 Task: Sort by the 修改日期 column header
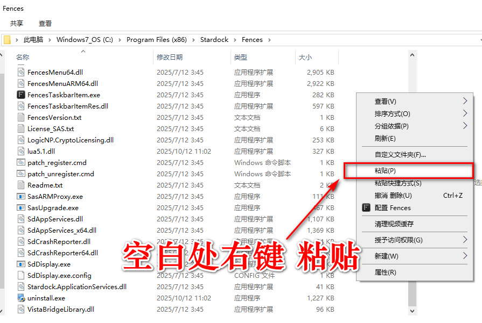pos(192,57)
